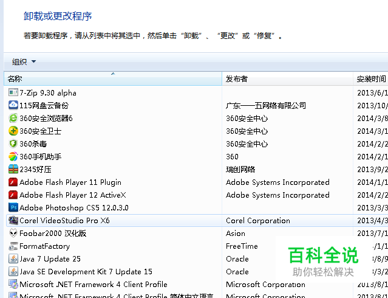
Task: Sort by the 名称 column header
Action: click(113, 79)
